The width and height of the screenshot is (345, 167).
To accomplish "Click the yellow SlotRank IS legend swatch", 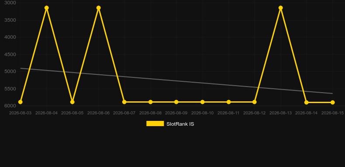I will tap(155, 124).
